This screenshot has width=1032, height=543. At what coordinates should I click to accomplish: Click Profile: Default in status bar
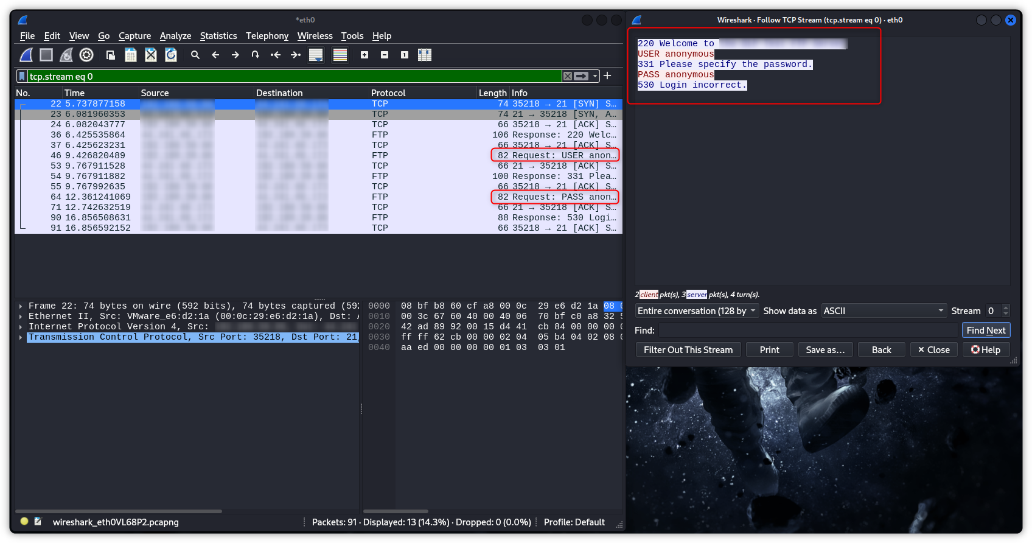[x=574, y=522]
